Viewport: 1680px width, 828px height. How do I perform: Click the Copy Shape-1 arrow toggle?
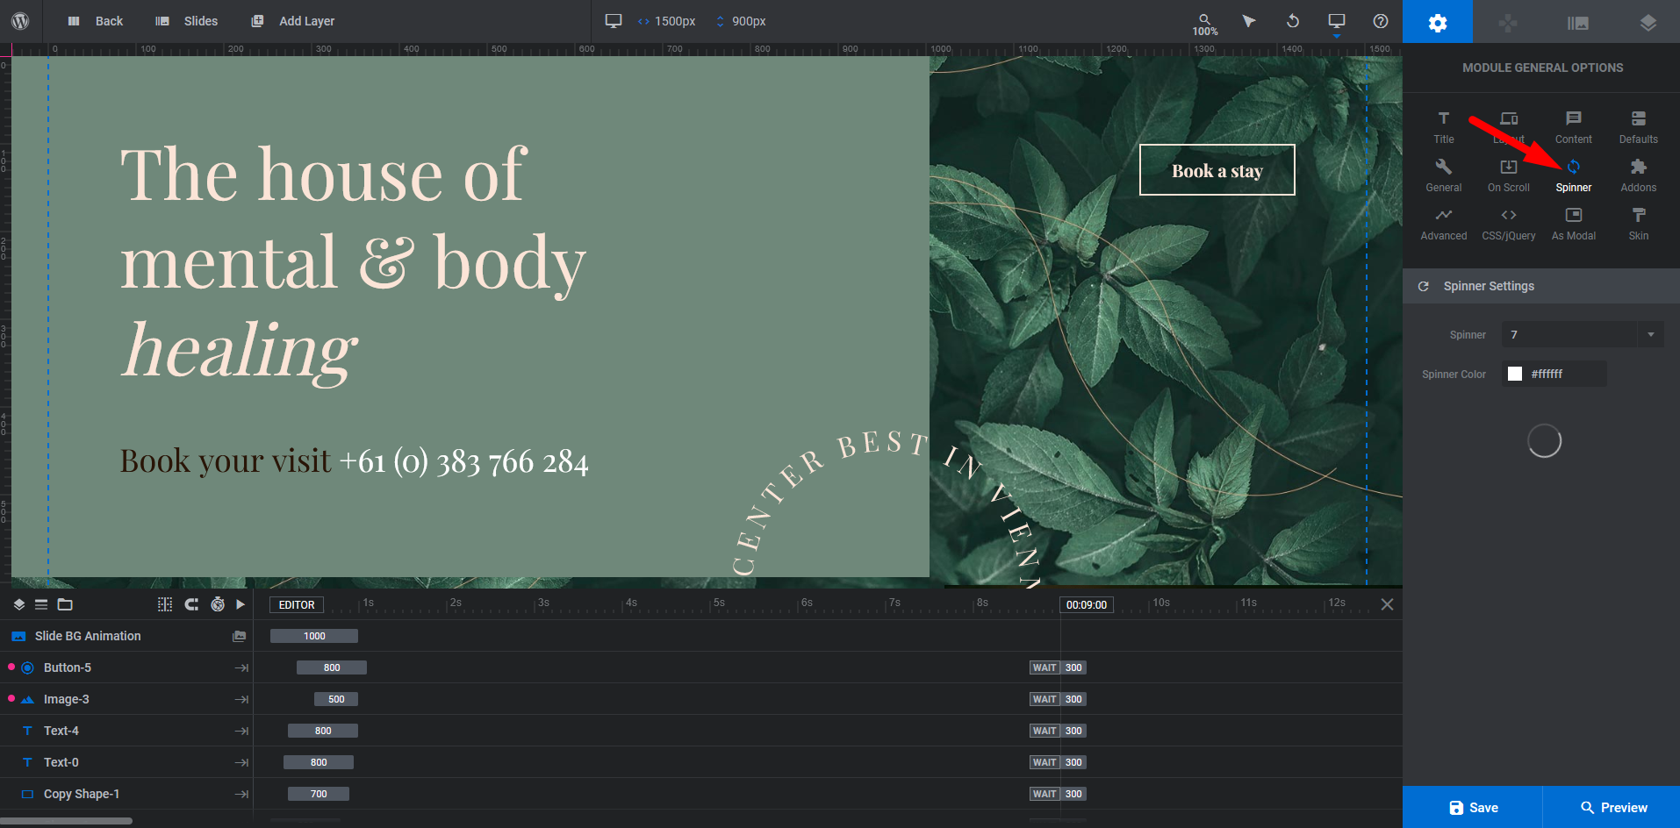tap(241, 794)
